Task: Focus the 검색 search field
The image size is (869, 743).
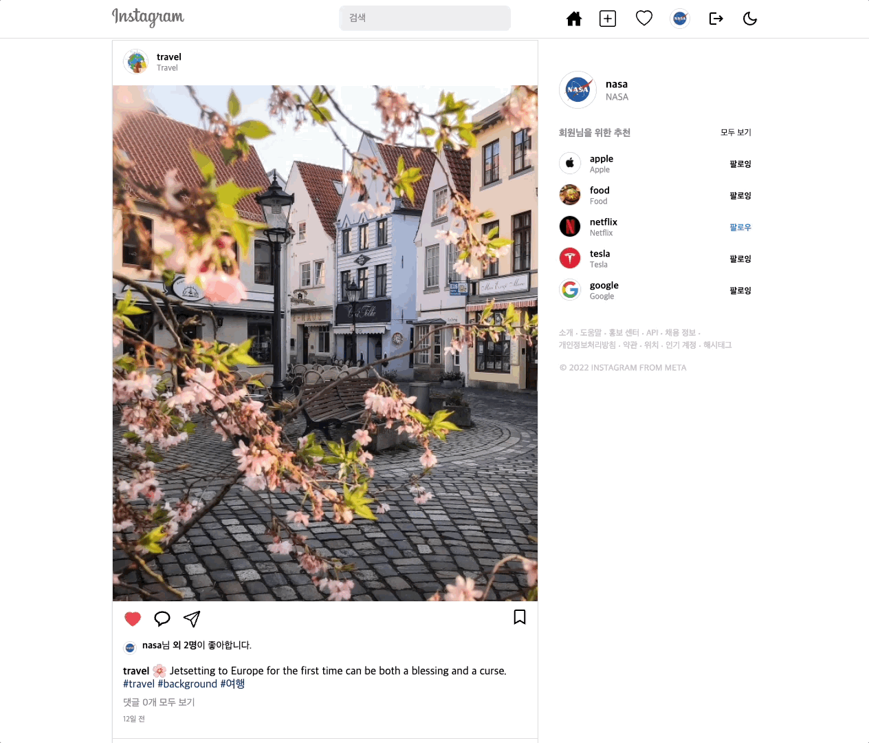Action: [x=425, y=18]
